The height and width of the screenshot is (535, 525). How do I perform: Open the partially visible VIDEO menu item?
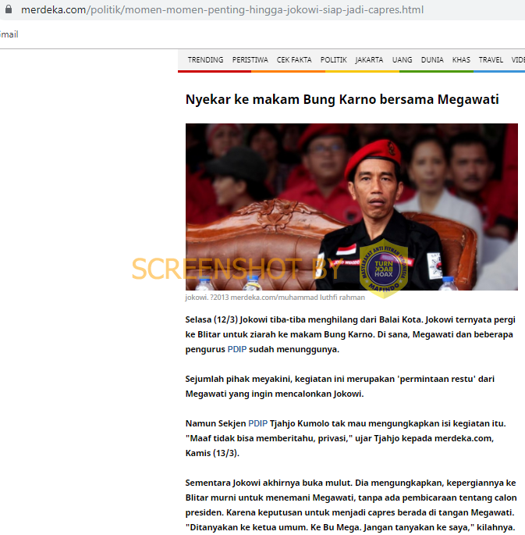click(x=518, y=60)
